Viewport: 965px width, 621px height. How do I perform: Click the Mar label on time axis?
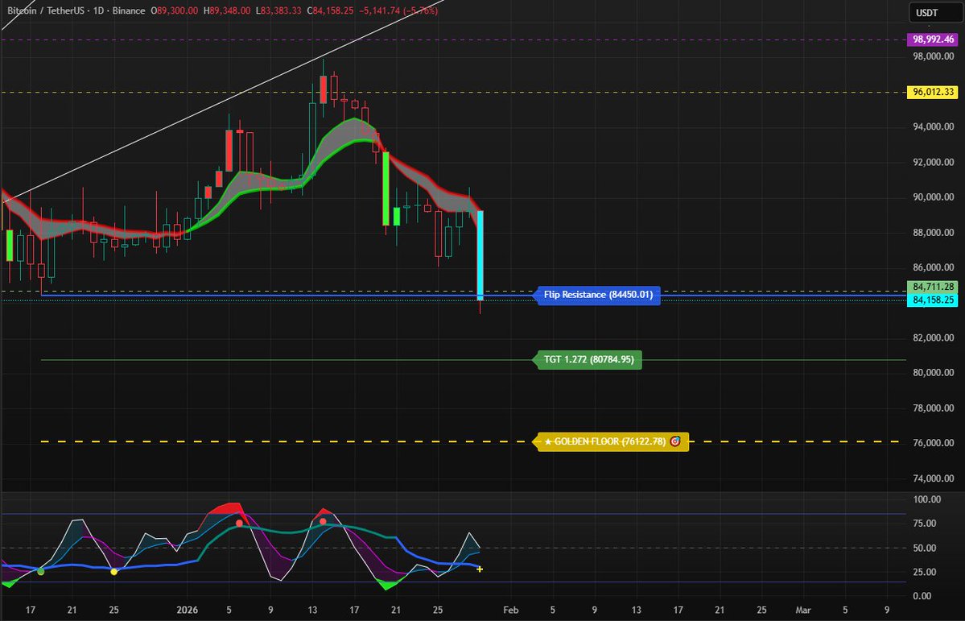803,610
